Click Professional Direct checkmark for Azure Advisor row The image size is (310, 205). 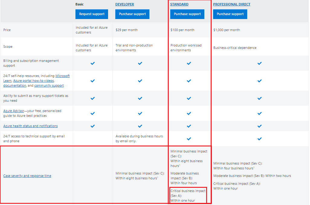(260, 113)
